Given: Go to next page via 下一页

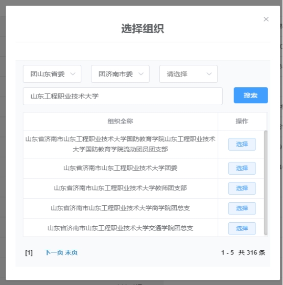Looking at the screenshot, I should 54,252.
